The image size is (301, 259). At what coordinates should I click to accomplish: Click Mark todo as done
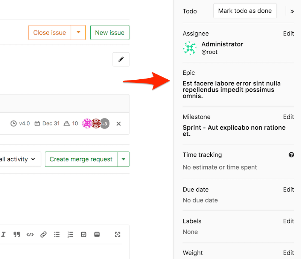(245, 11)
